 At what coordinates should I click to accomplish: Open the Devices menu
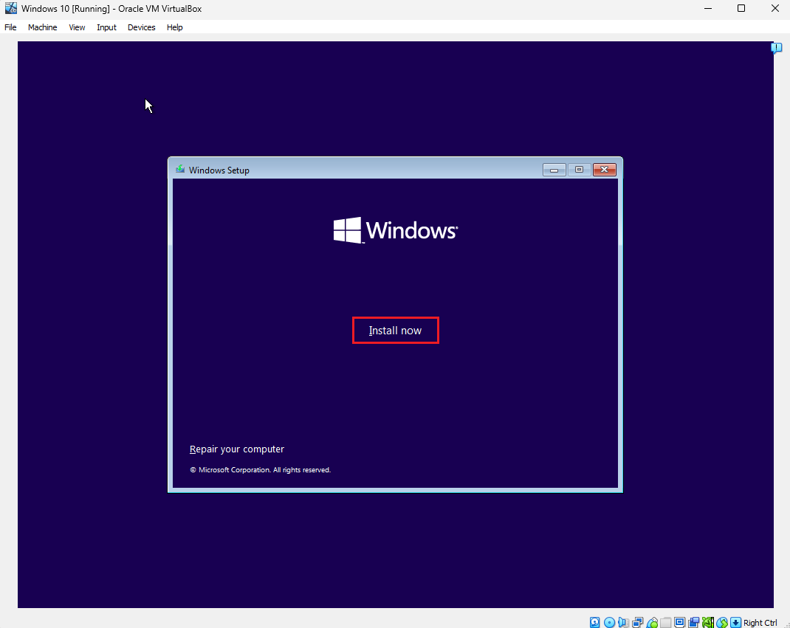click(x=142, y=27)
